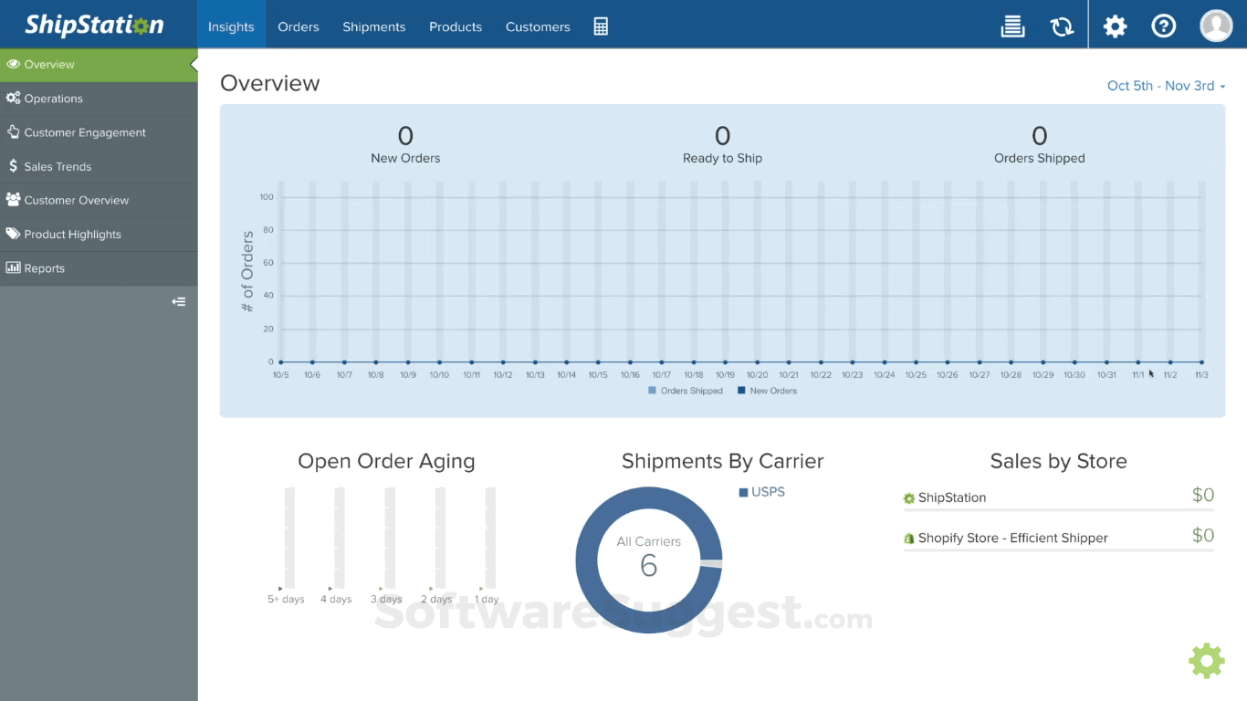
Task: Open the Oct 5th - Nov 3rd date dropdown
Action: pyautogui.click(x=1166, y=85)
